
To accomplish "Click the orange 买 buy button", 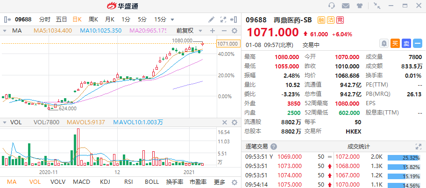I will tap(395, 43).
